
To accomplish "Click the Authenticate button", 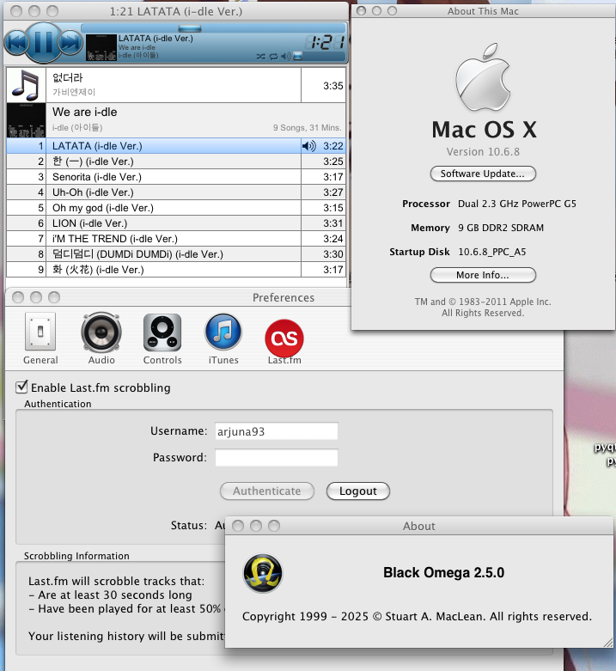I will coord(267,491).
